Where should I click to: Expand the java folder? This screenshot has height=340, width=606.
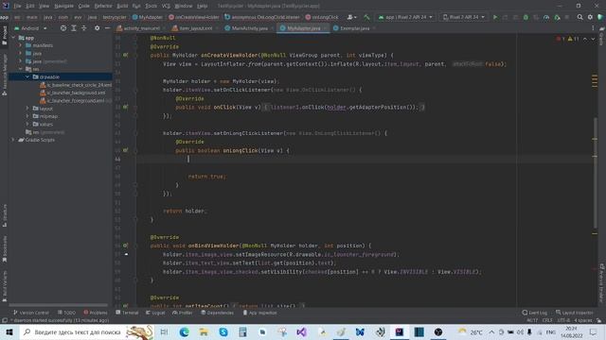21,53
